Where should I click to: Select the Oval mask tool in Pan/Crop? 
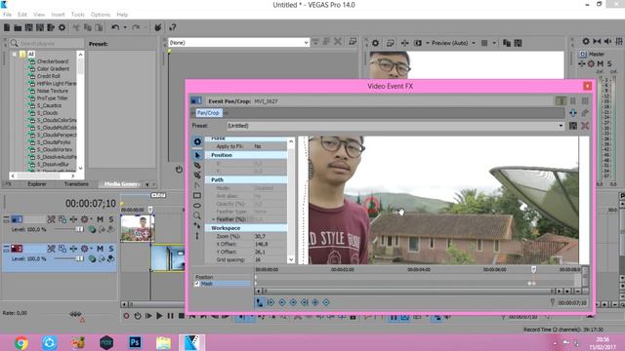click(x=197, y=206)
